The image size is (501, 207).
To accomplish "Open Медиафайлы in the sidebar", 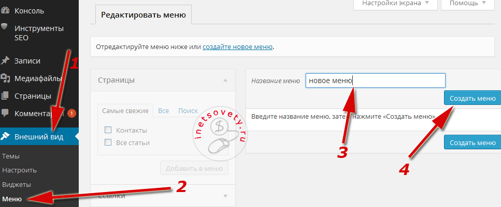I will (38, 78).
